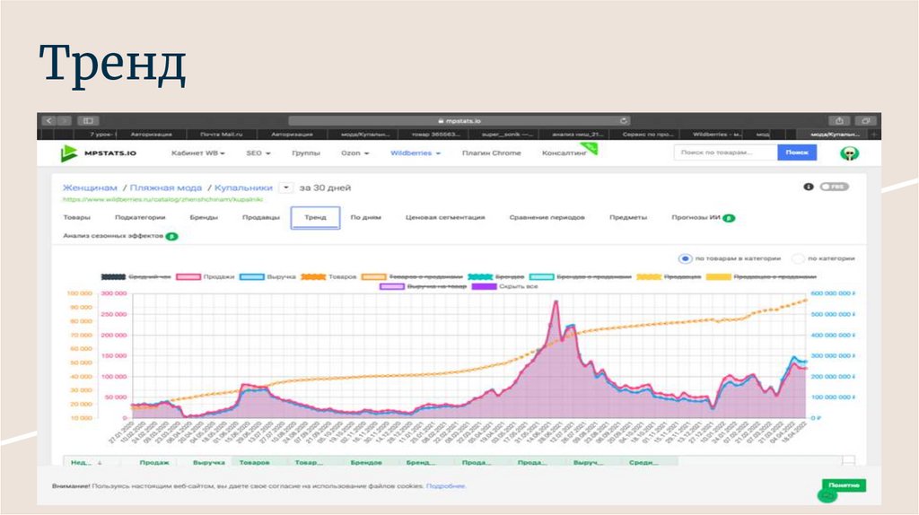Select 'по категории' radio button

click(799, 257)
